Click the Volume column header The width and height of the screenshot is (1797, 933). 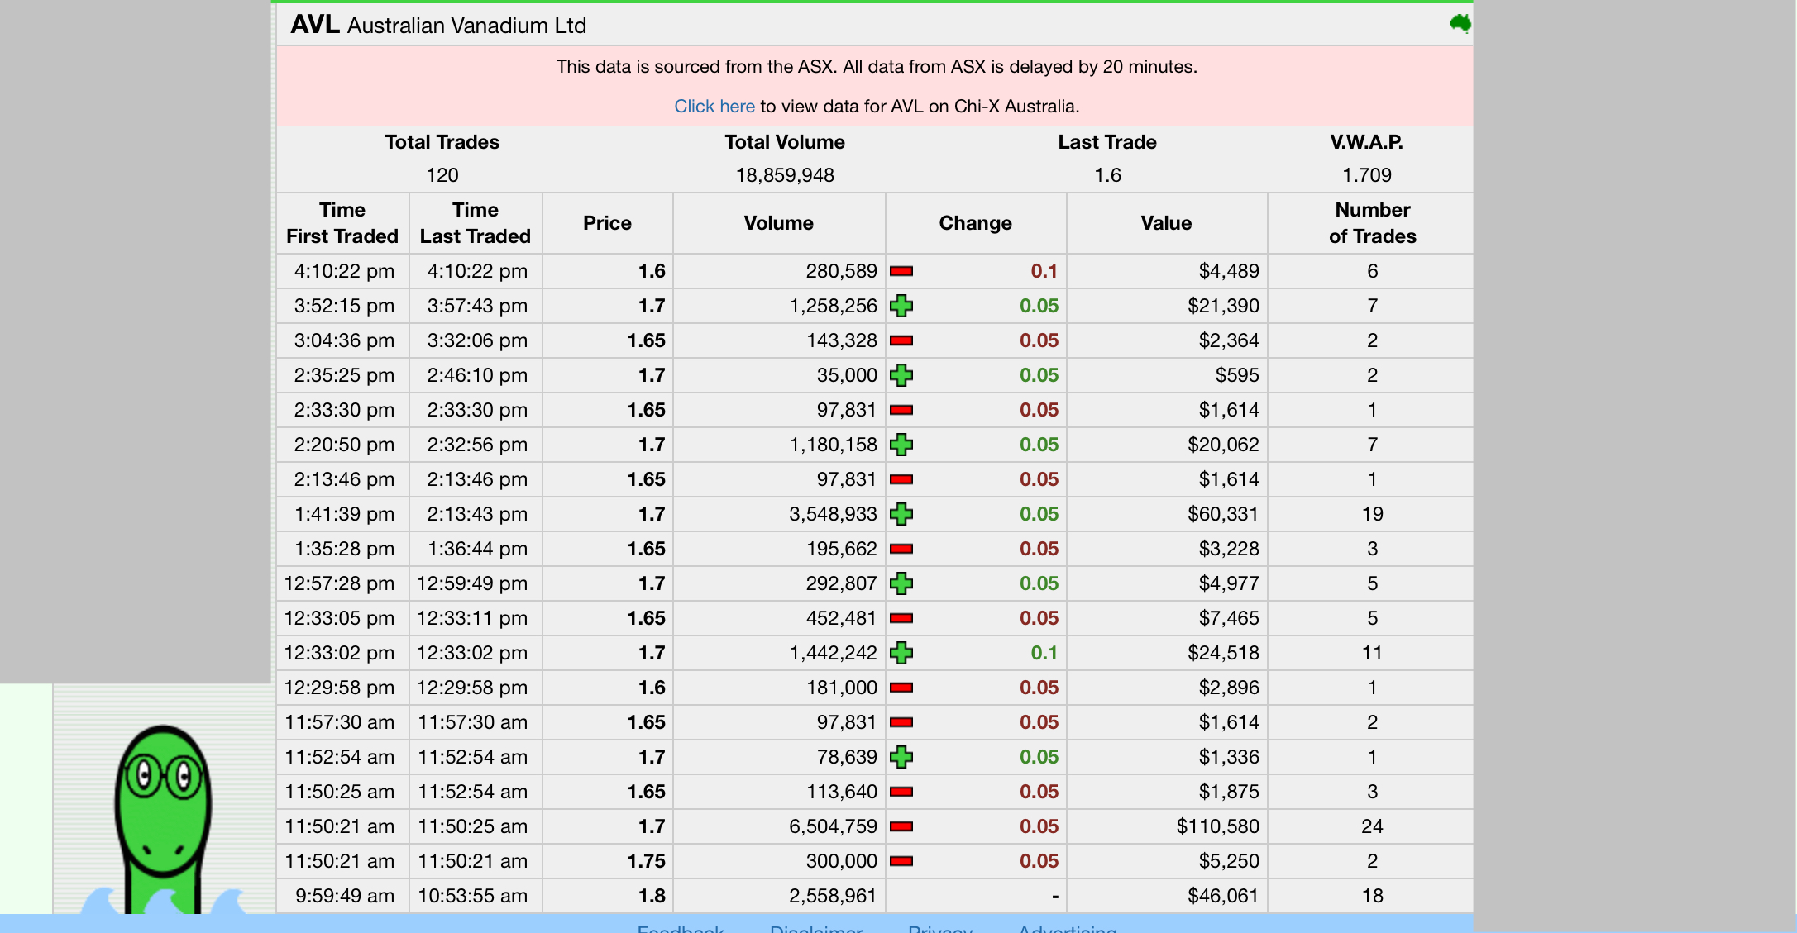(x=778, y=223)
